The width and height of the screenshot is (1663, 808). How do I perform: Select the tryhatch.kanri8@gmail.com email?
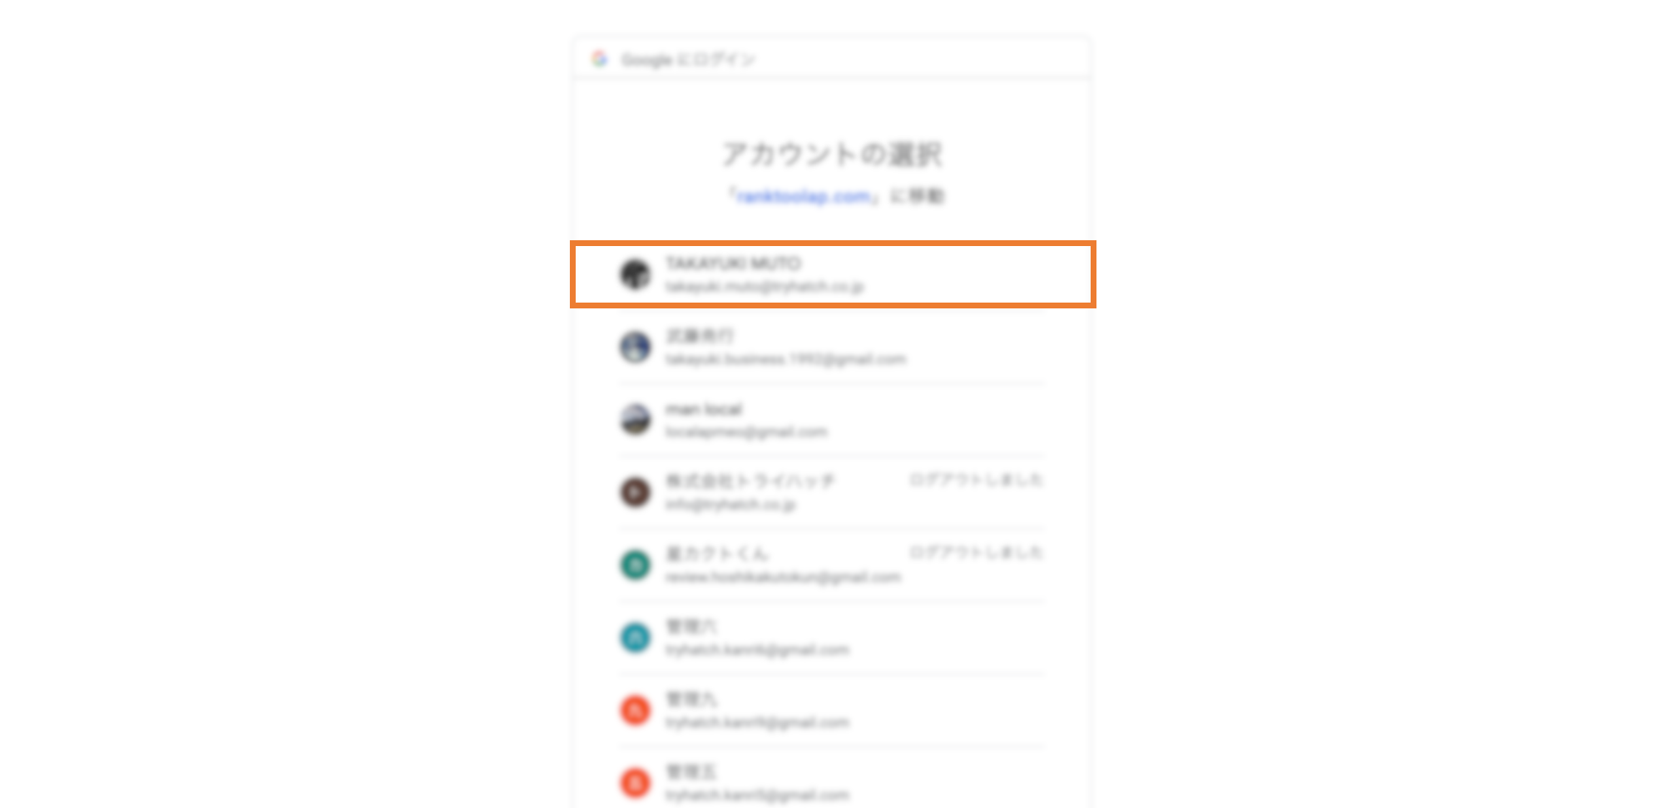(757, 650)
